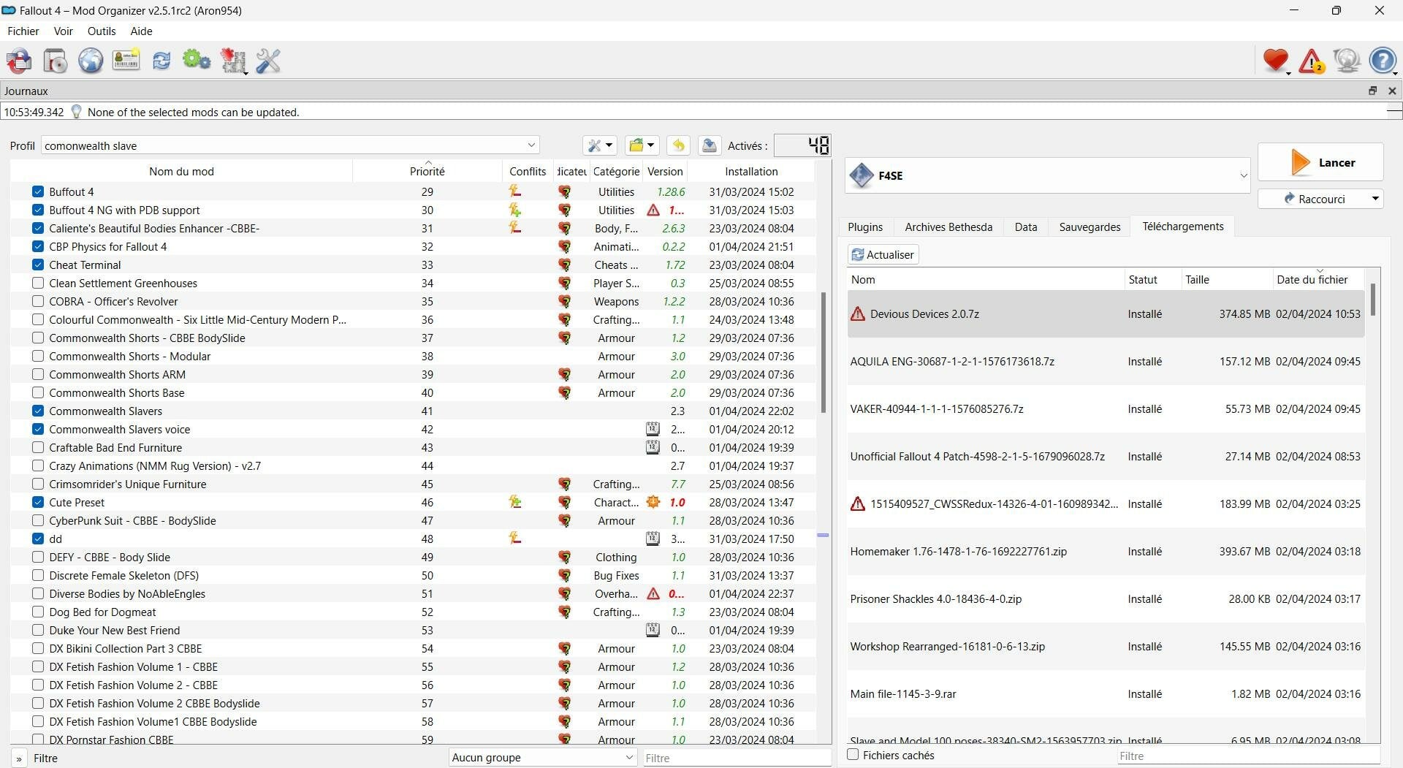Image resolution: width=1403 pixels, height=768 pixels.
Task: Open the Fichier menu
Action: (x=23, y=31)
